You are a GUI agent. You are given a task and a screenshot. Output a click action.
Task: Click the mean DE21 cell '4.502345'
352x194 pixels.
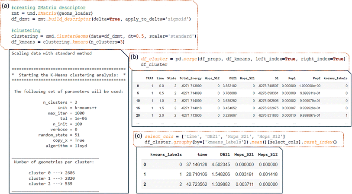(221, 165)
